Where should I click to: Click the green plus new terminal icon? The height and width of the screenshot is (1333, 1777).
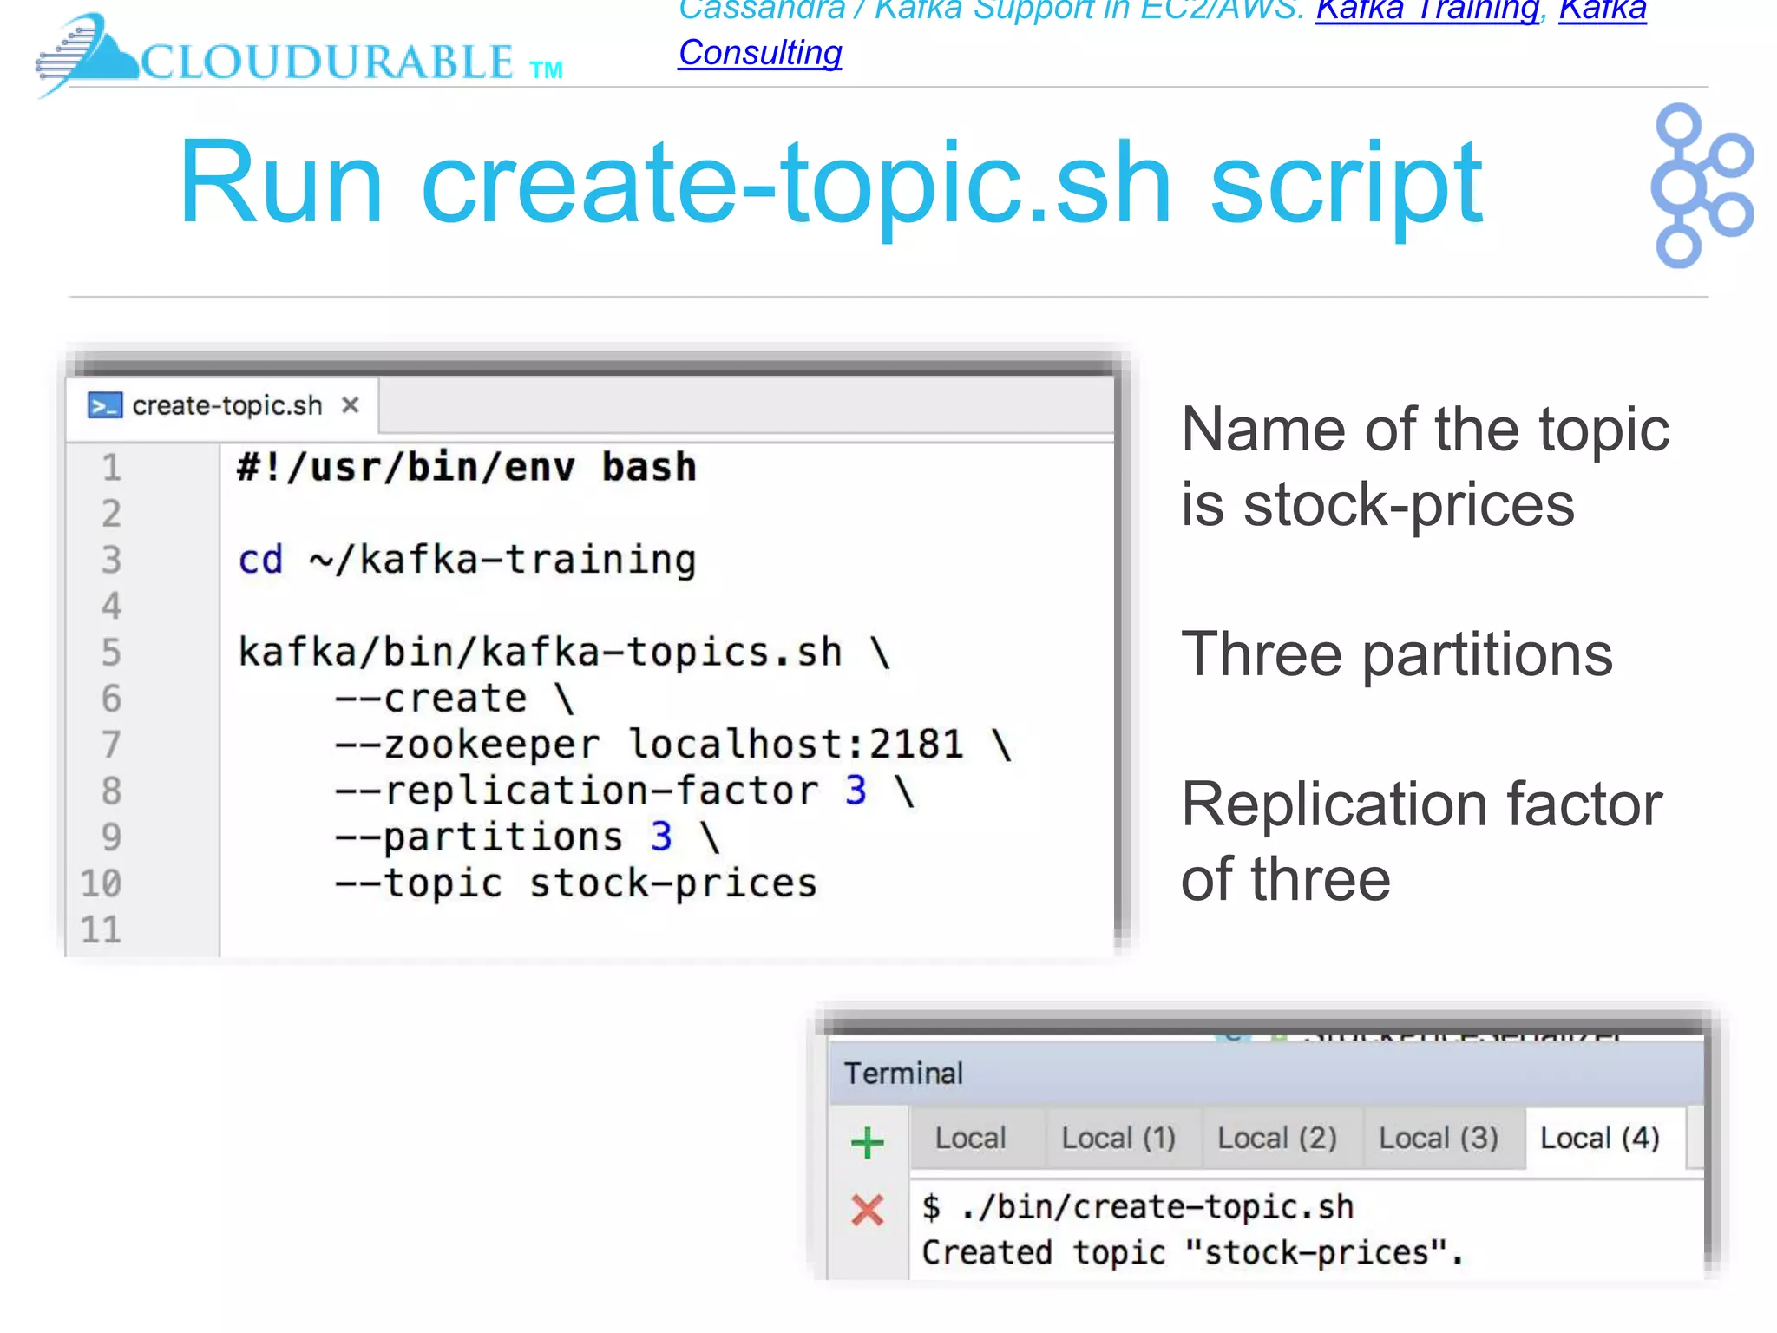tap(867, 1142)
